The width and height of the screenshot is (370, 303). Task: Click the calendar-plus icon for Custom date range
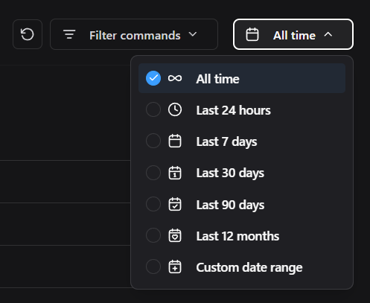pyautogui.click(x=175, y=267)
